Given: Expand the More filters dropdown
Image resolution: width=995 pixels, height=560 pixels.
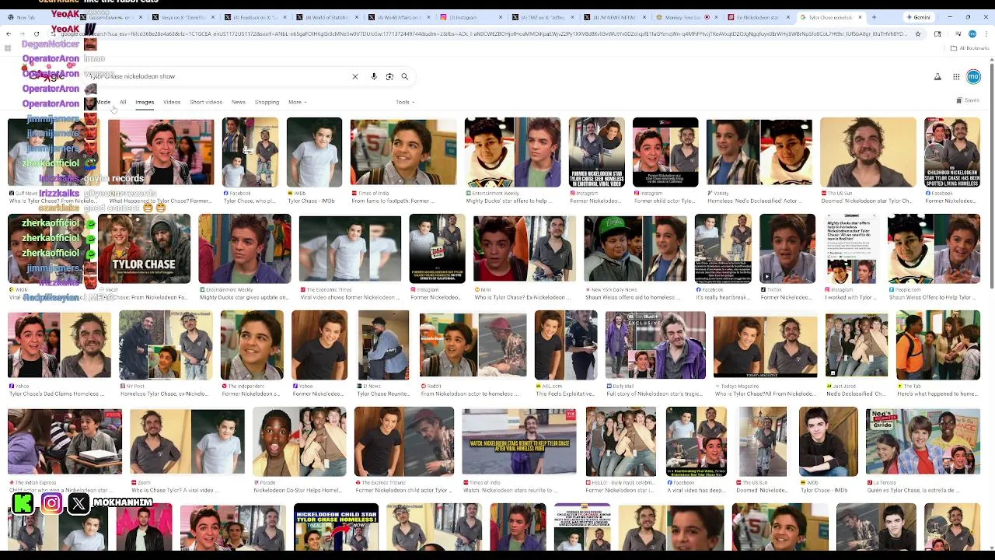Looking at the screenshot, I should pos(297,102).
